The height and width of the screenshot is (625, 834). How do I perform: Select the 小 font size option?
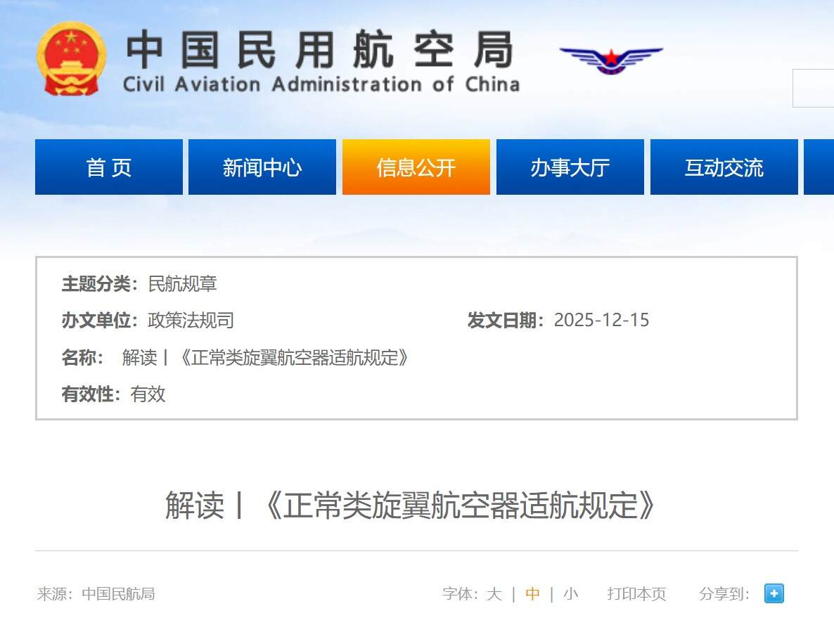[570, 594]
